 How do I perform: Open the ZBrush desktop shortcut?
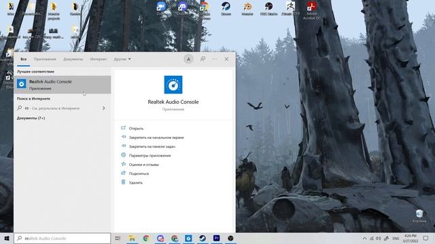[x=290, y=7]
